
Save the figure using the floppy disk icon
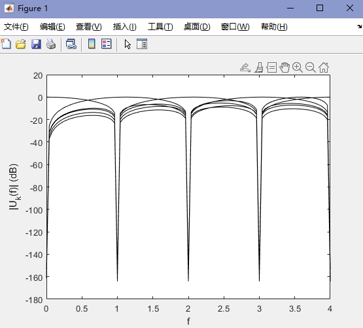click(36, 44)
